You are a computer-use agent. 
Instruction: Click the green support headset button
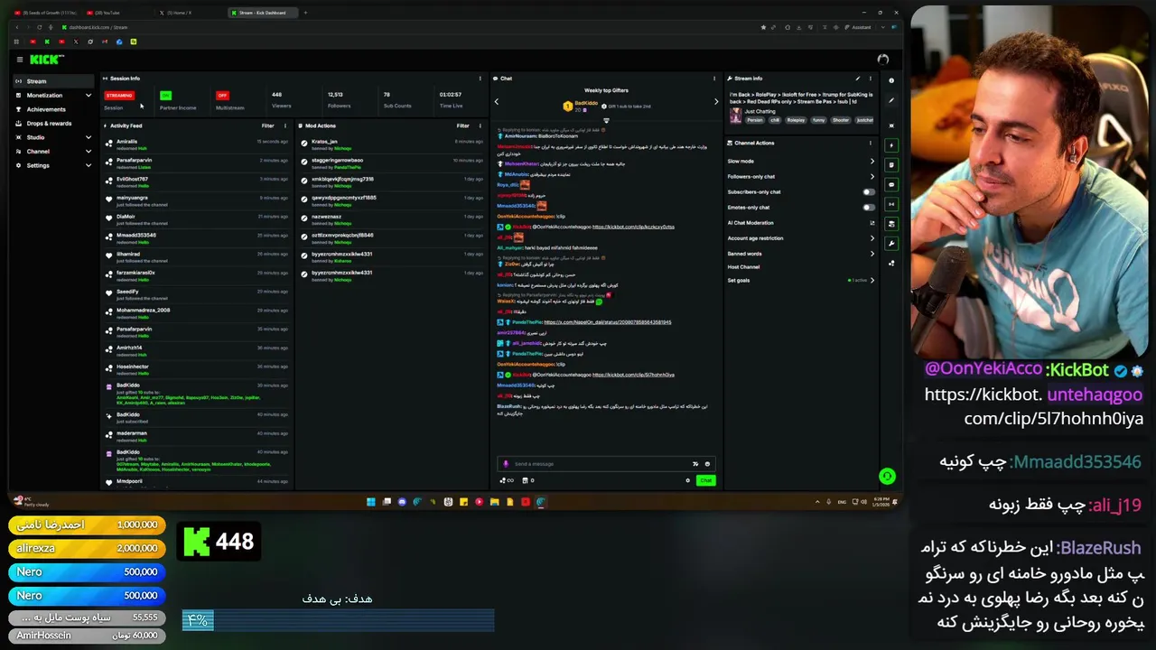coord(887,476)
